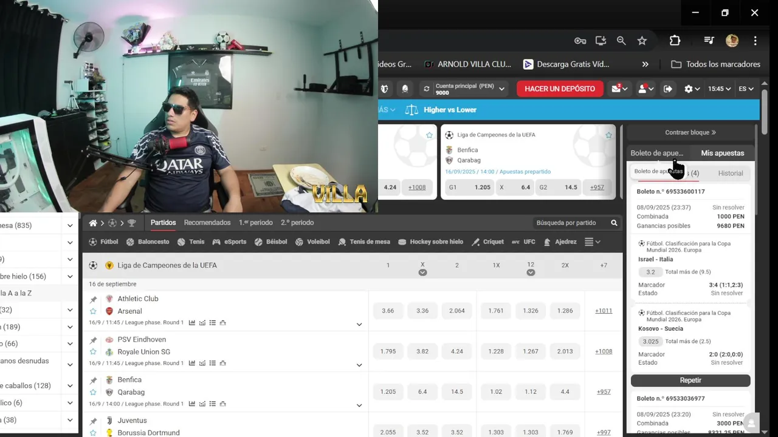
Task: Select the Tenis de mesa sport filter
Action: pos(364,242)
